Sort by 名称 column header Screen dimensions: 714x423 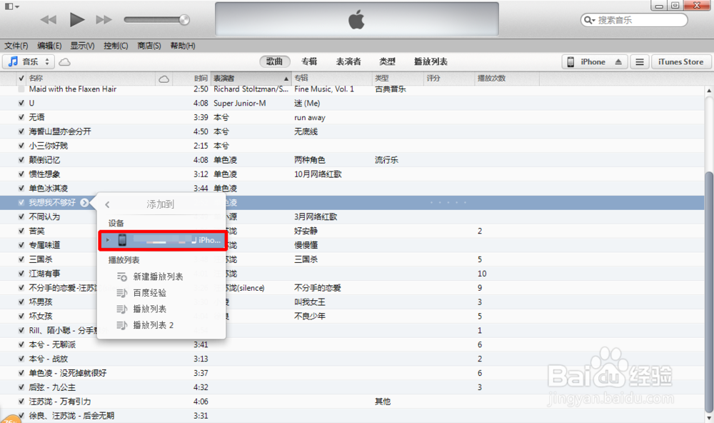(x=91, y=78)
